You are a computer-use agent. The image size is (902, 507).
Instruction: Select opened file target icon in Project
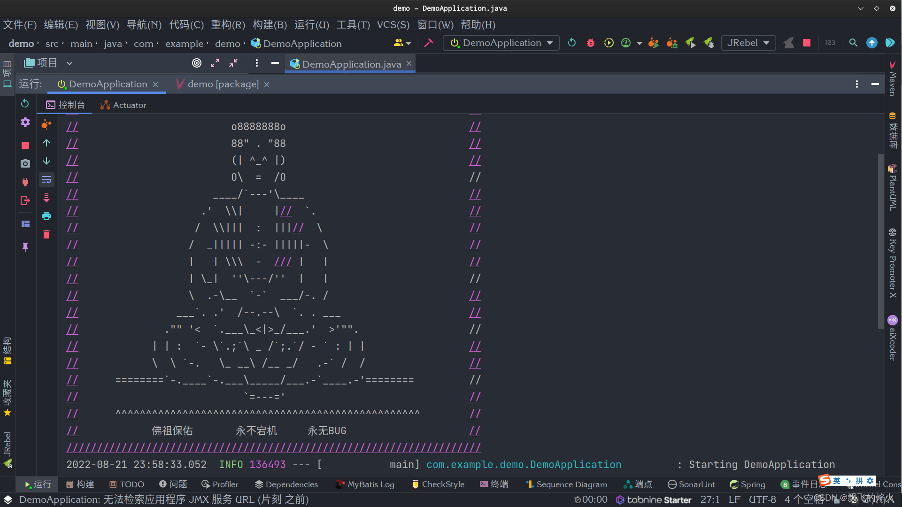[197, 63]
